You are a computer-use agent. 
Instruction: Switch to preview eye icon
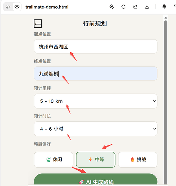(17, 7)
